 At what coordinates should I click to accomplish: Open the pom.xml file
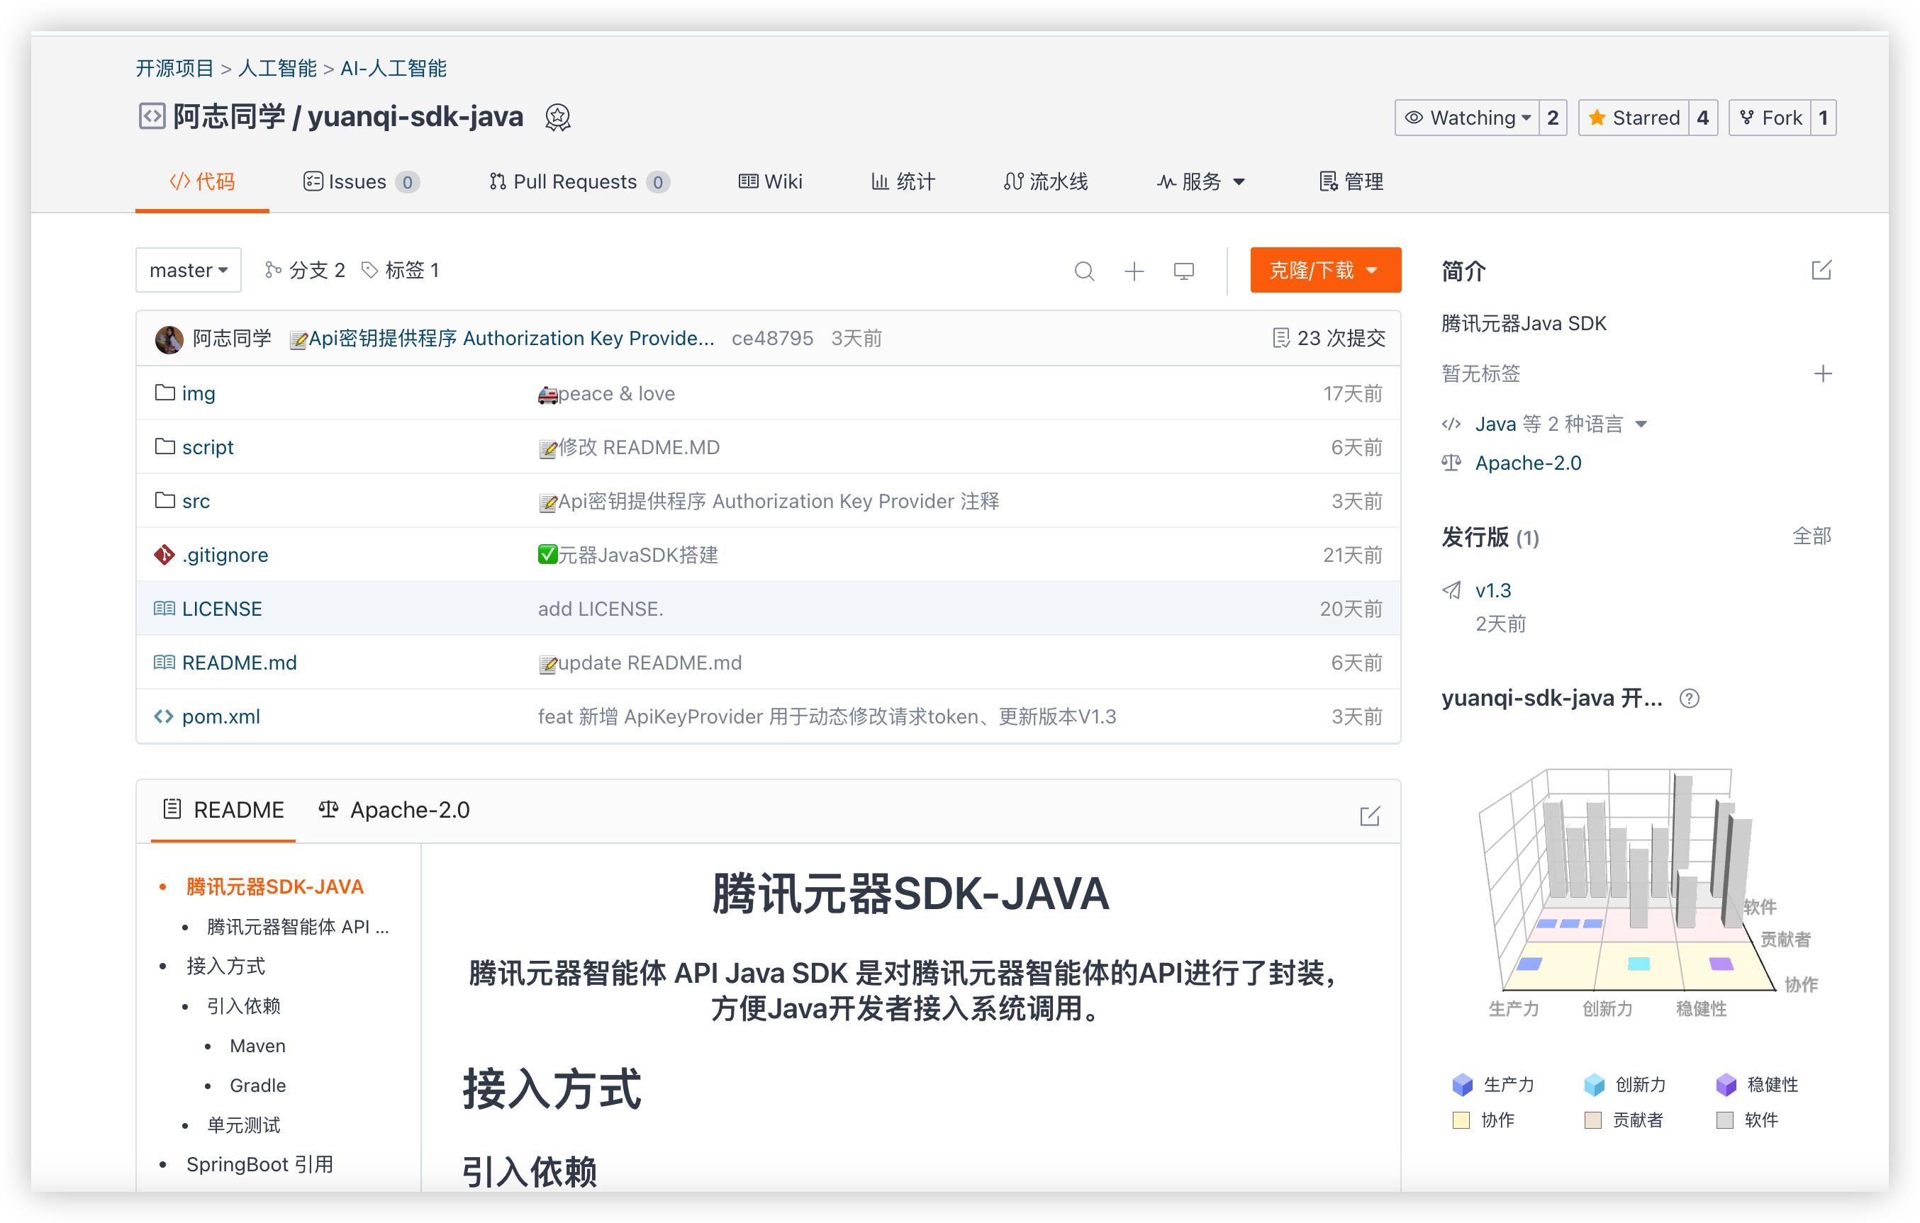click(221, 716)
